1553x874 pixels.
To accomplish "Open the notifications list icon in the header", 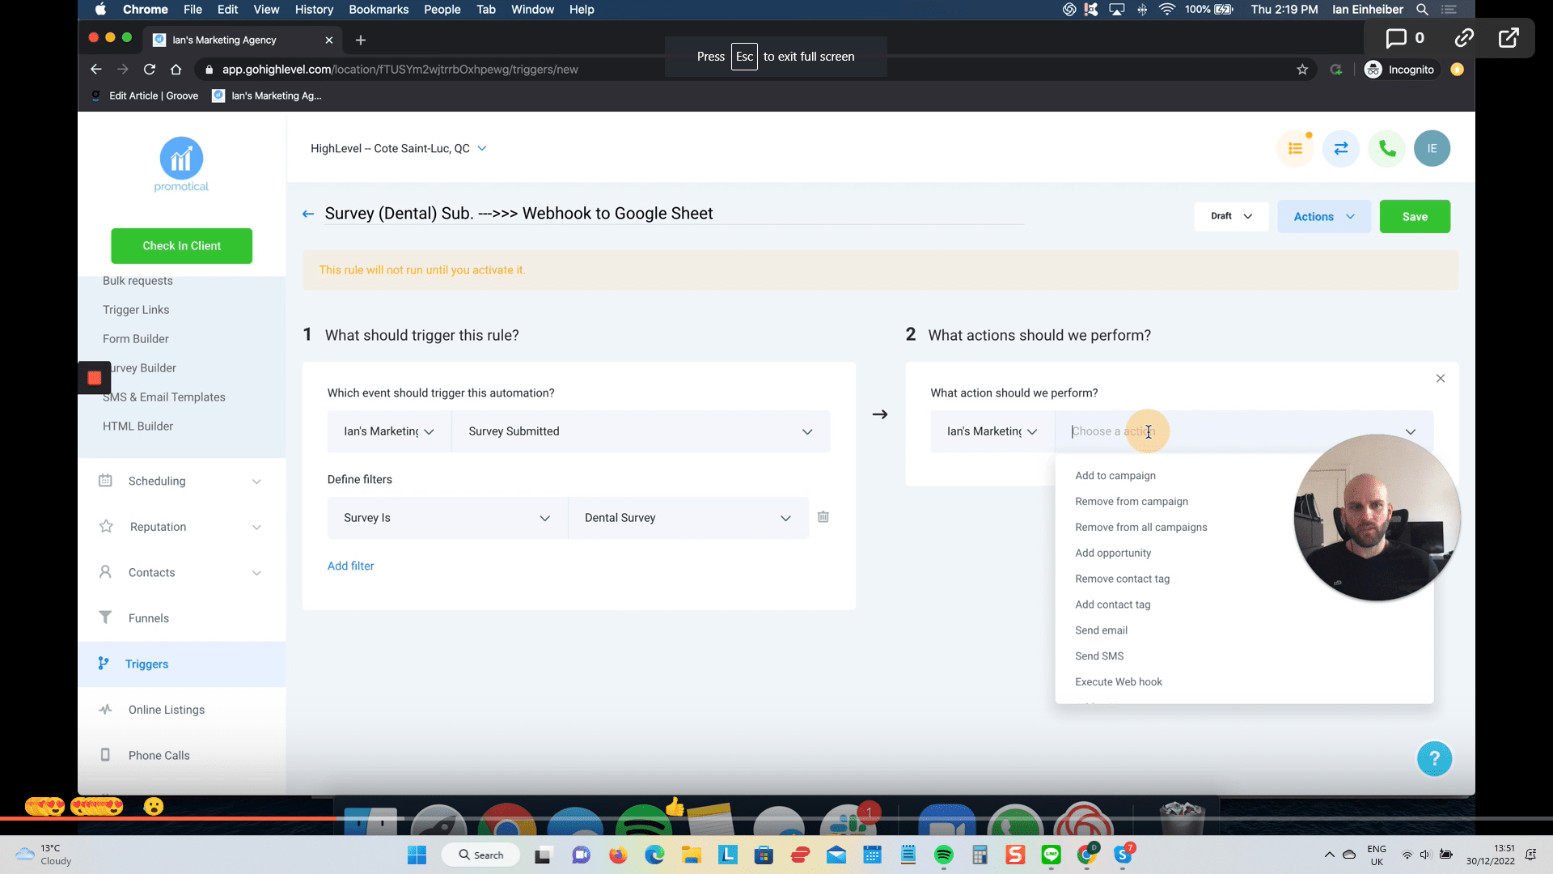I will click(x=1295, y=149).
